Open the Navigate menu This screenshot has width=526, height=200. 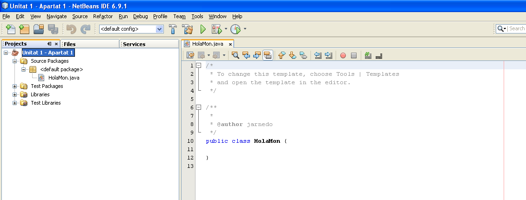pos(56,16)
